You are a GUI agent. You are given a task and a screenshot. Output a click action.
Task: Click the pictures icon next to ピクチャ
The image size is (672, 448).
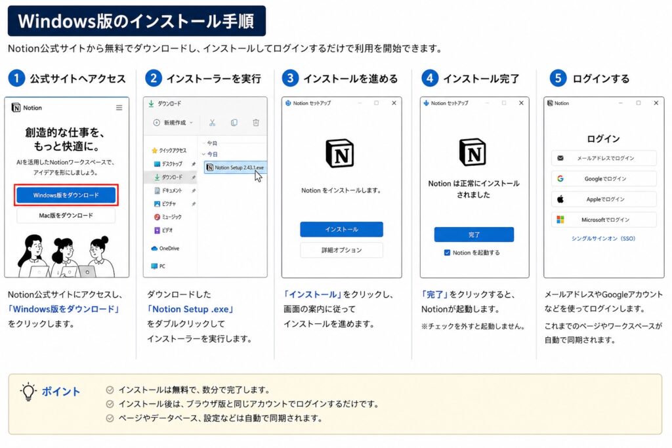[157, 203]
